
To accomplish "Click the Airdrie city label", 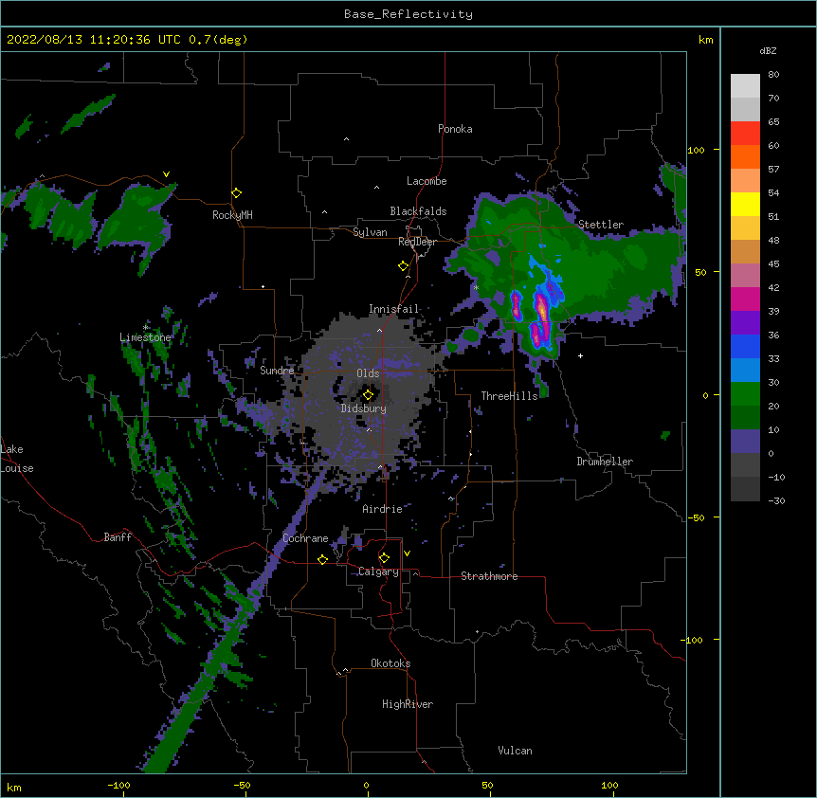I will pos(383,509).
